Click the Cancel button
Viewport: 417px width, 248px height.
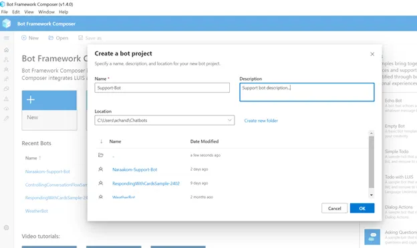pos(335,208)
